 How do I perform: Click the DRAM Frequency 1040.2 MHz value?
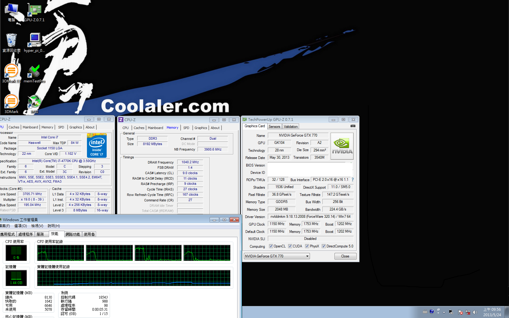coord(190,162)
